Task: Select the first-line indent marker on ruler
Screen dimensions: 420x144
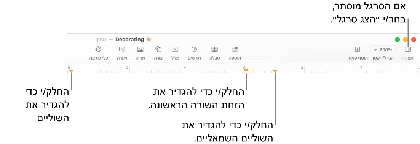Action: click(246, 71)
